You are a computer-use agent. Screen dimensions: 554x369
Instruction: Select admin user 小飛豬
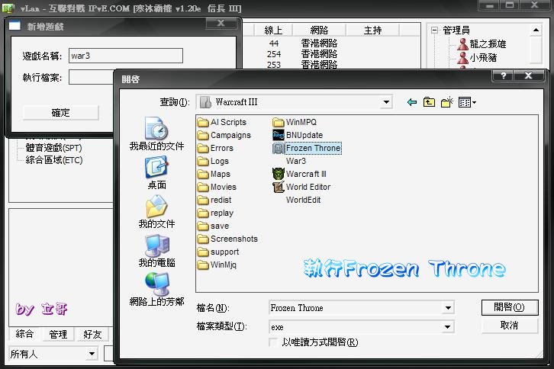click(478, 57)
